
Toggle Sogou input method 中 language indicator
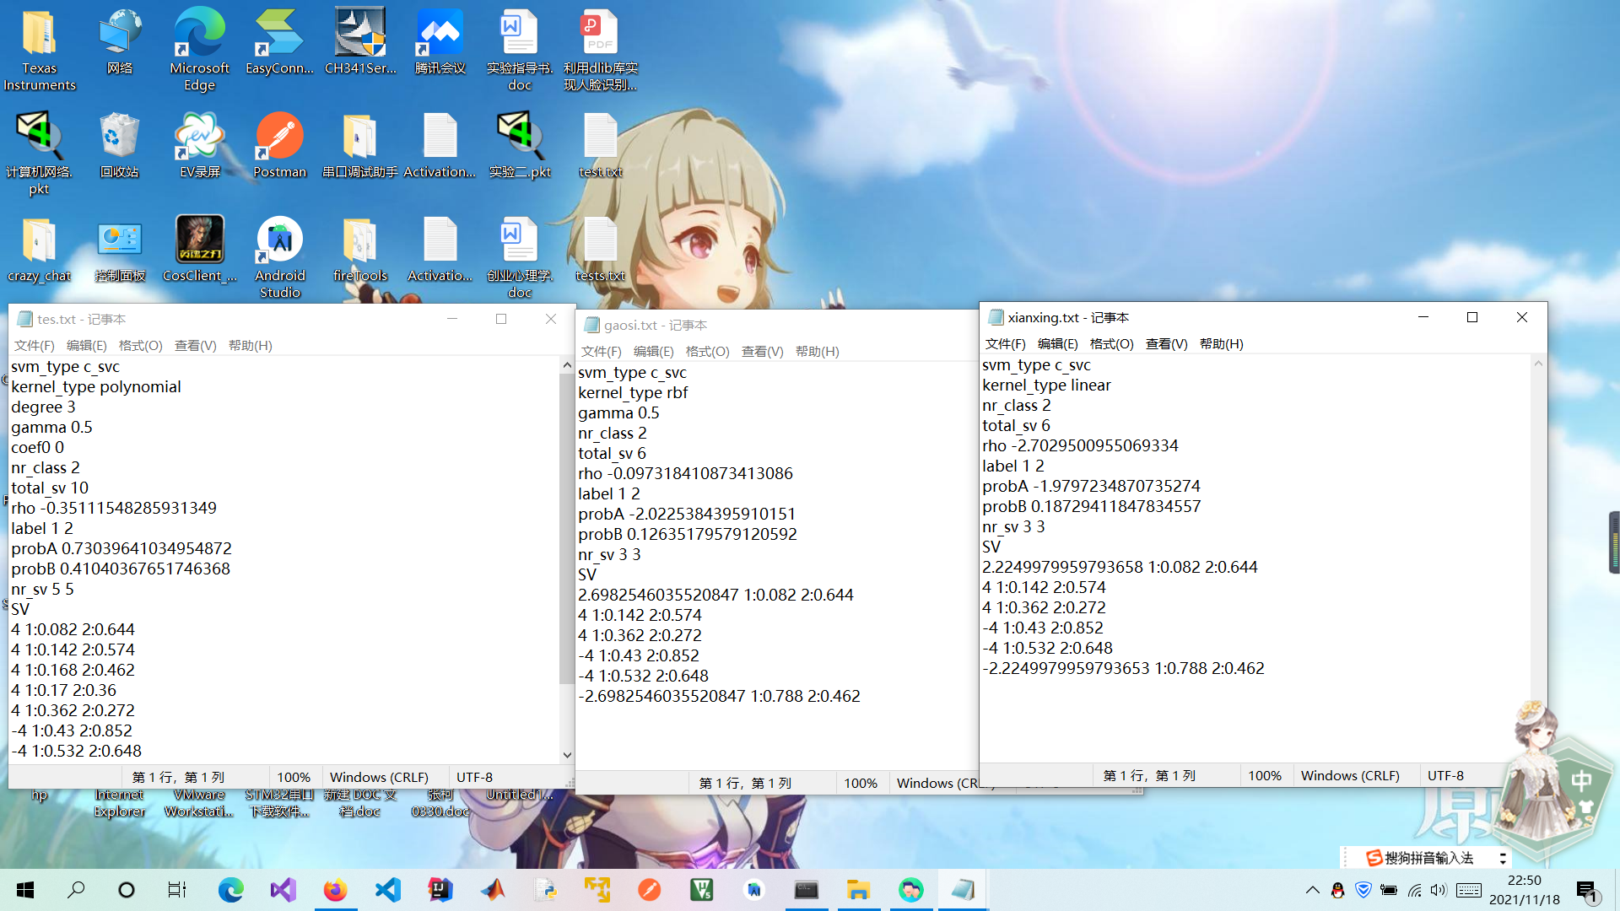pos(1580,780)
